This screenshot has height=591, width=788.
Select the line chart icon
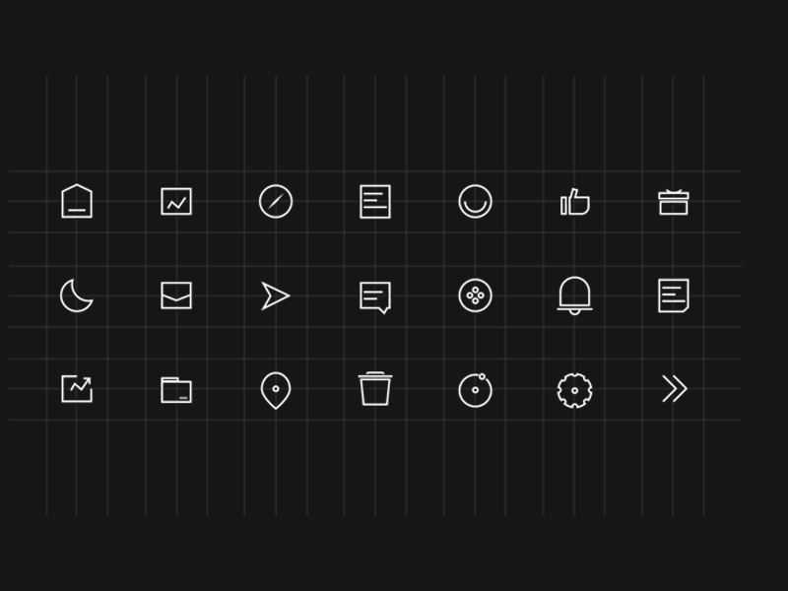[176, 201]
